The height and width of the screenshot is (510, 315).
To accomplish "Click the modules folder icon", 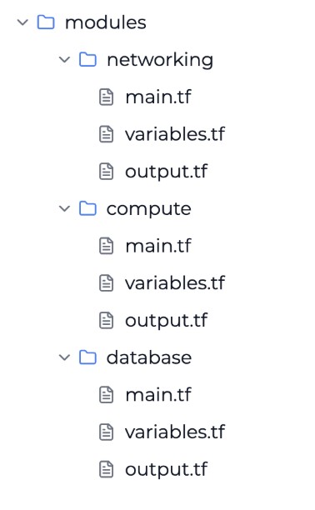I will [x=46, y=22].
